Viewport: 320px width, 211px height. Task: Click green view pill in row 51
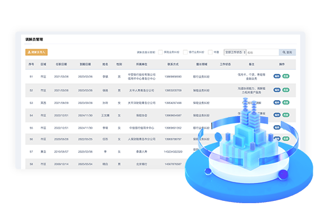[x=286, y=77]
